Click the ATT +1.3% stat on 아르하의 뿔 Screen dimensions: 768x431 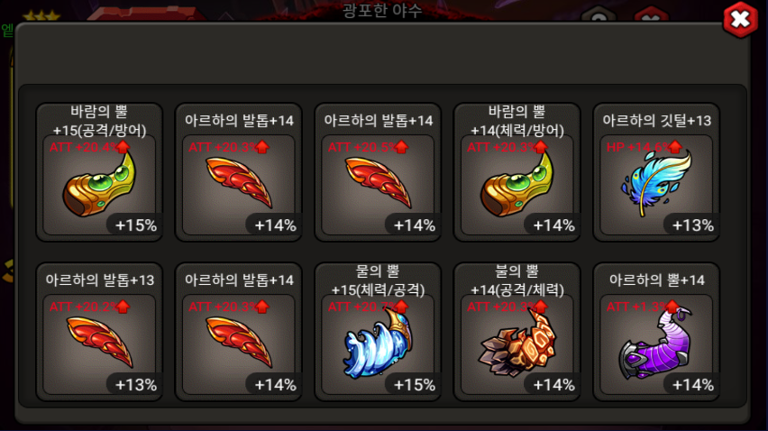pyautogui.click(x=637, y=307)
